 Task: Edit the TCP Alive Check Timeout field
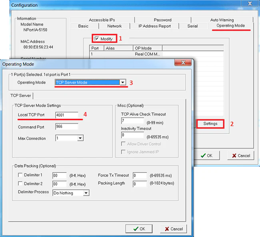133,121
